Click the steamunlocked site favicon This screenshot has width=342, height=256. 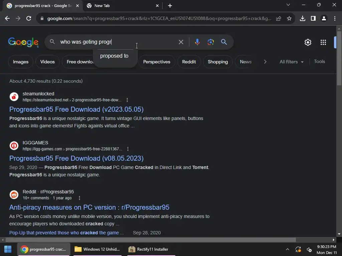click(x=14, y=97)
